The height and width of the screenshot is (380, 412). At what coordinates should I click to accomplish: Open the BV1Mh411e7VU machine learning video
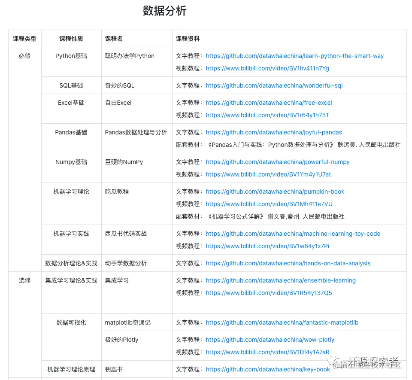click(x=269, y=204)
